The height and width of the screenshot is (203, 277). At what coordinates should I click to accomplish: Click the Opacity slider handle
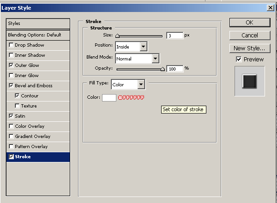[163, 69]
